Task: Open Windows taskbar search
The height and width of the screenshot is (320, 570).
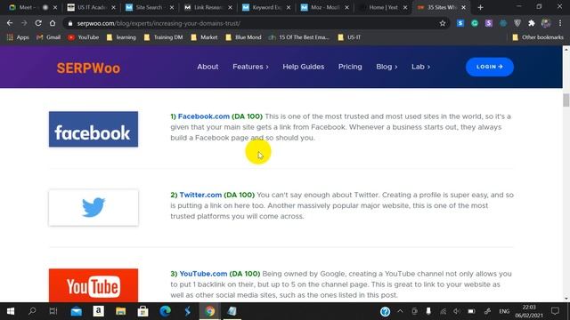Action: pyautogui.click(x=32, y=311)
